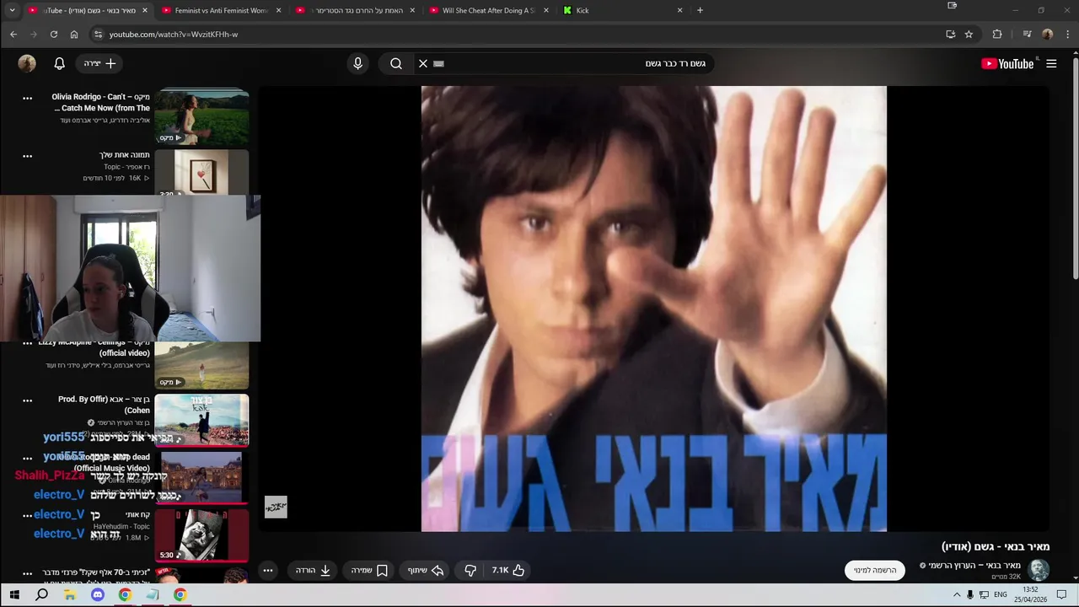The height and width of the screenshot is (607, 1079).
Task: Open options for בן צור אבא video
Action: 27,400
